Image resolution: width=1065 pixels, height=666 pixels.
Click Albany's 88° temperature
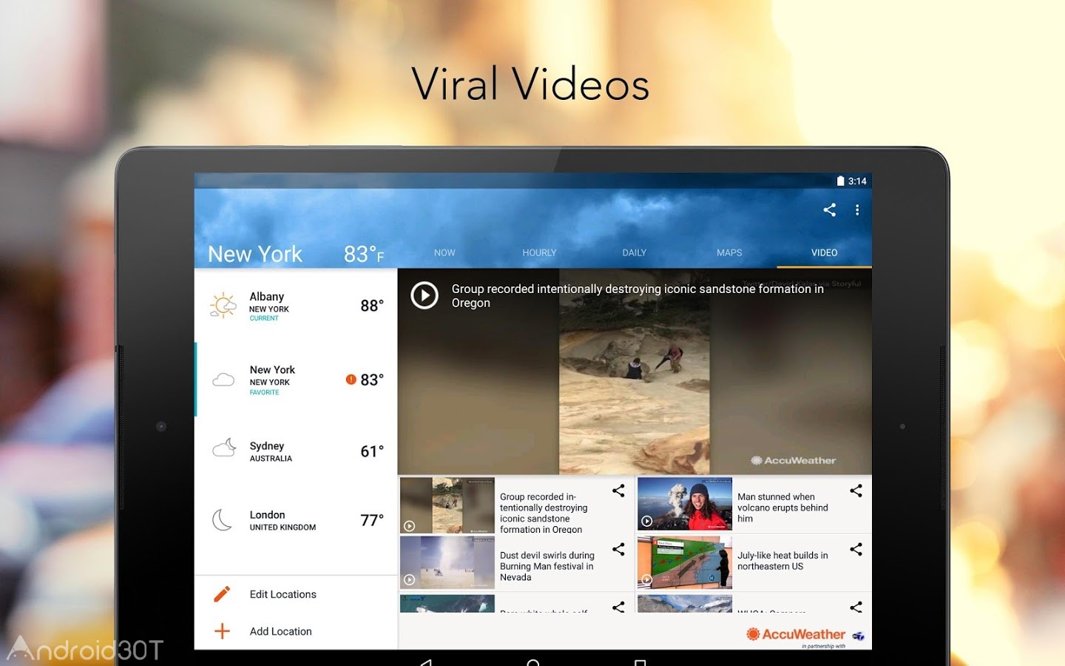(x=372, y=306)
